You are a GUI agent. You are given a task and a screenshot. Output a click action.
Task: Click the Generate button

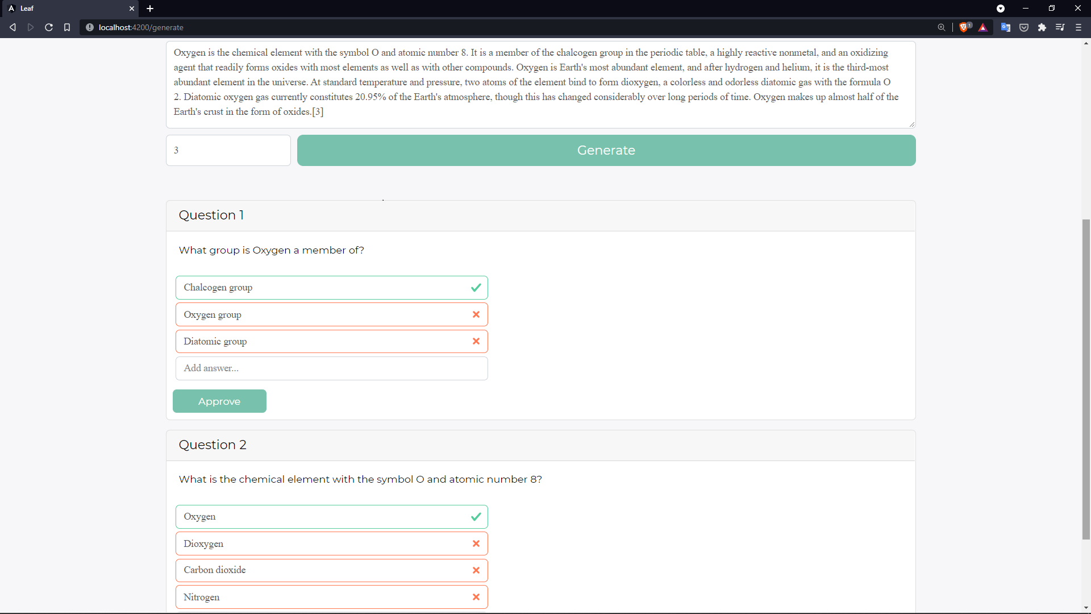click(606, 150)
